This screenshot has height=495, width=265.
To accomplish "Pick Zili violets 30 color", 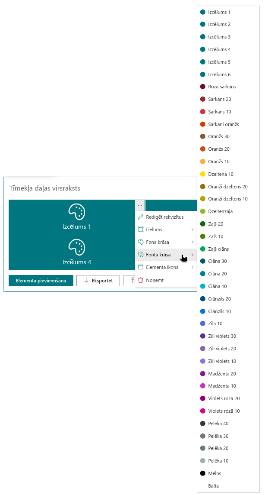I will [x=228, y=336].
